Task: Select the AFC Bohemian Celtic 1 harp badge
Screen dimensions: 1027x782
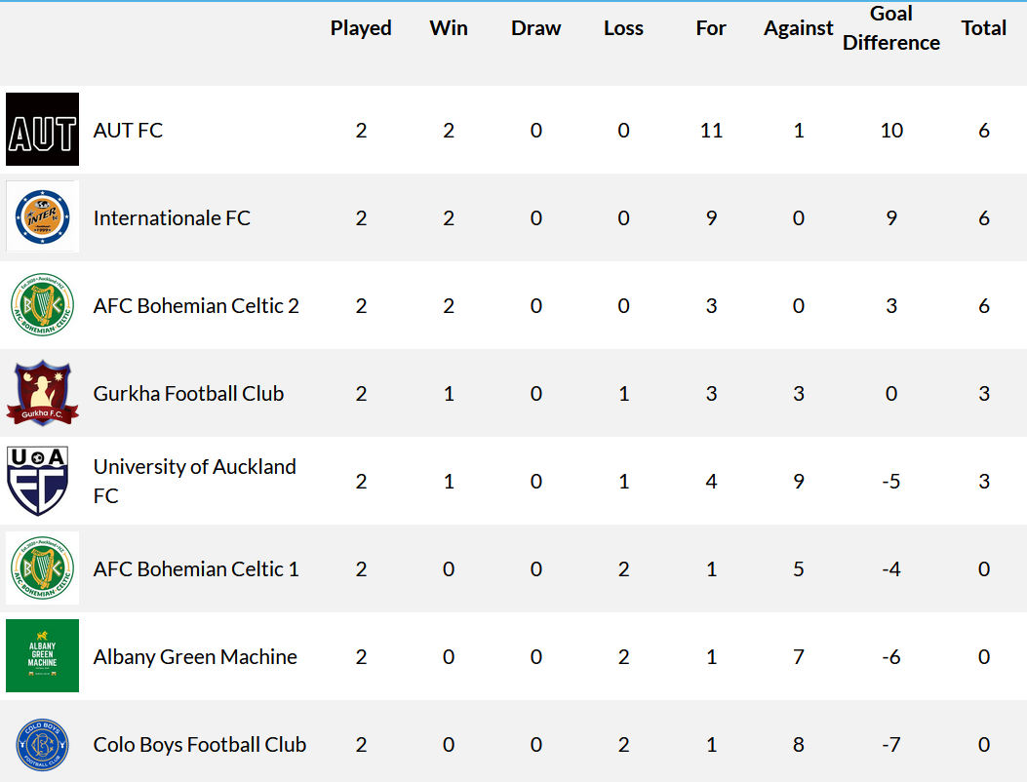Action: click(x=43, y=567)
